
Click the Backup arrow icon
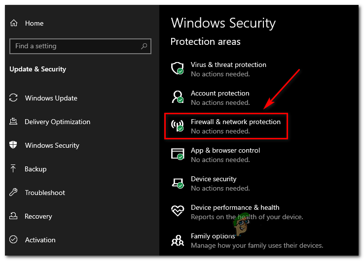[x=14, y=169]
